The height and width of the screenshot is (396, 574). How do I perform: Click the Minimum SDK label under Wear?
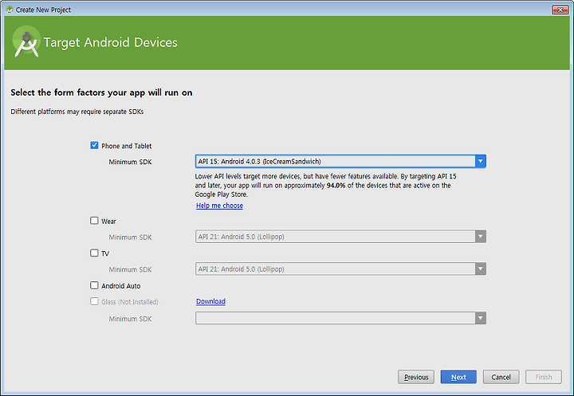pyautogui.click(x=130, y=237)
